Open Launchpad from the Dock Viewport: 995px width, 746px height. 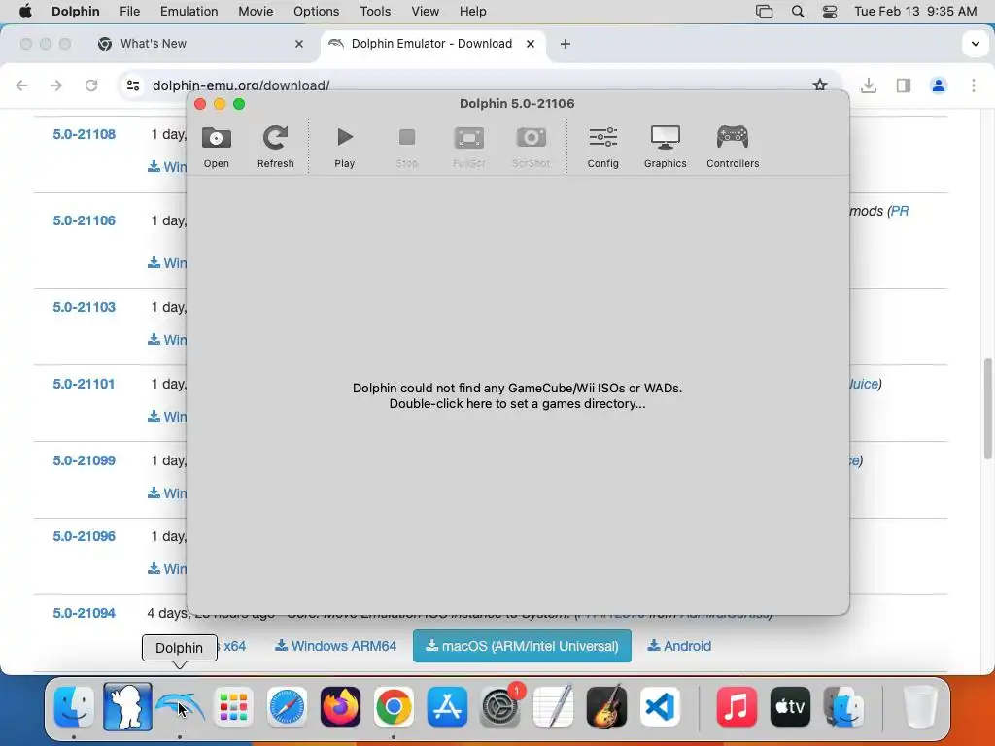click(x=233, y=707)
